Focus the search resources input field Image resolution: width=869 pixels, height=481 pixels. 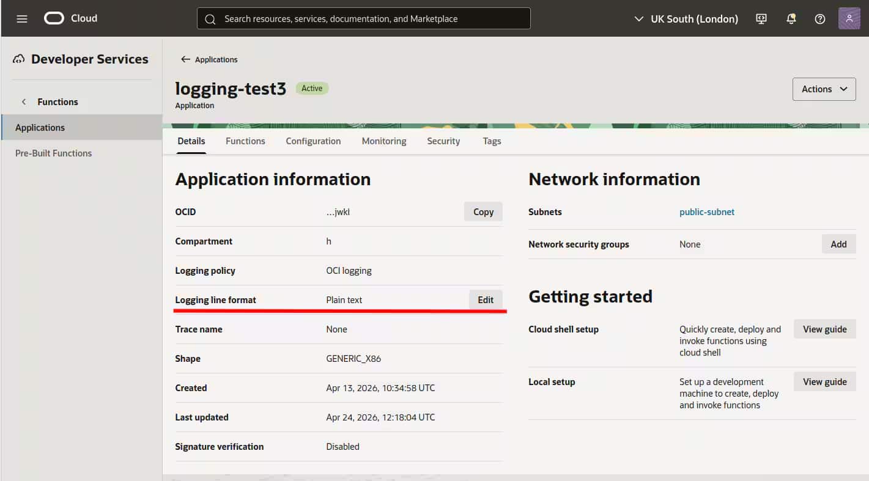364,18
